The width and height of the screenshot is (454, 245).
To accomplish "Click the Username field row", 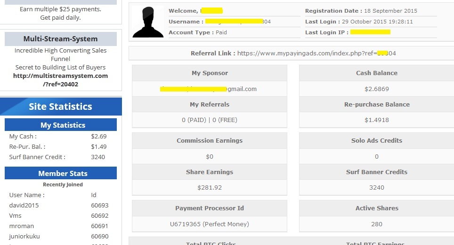I will coord(235,22).
